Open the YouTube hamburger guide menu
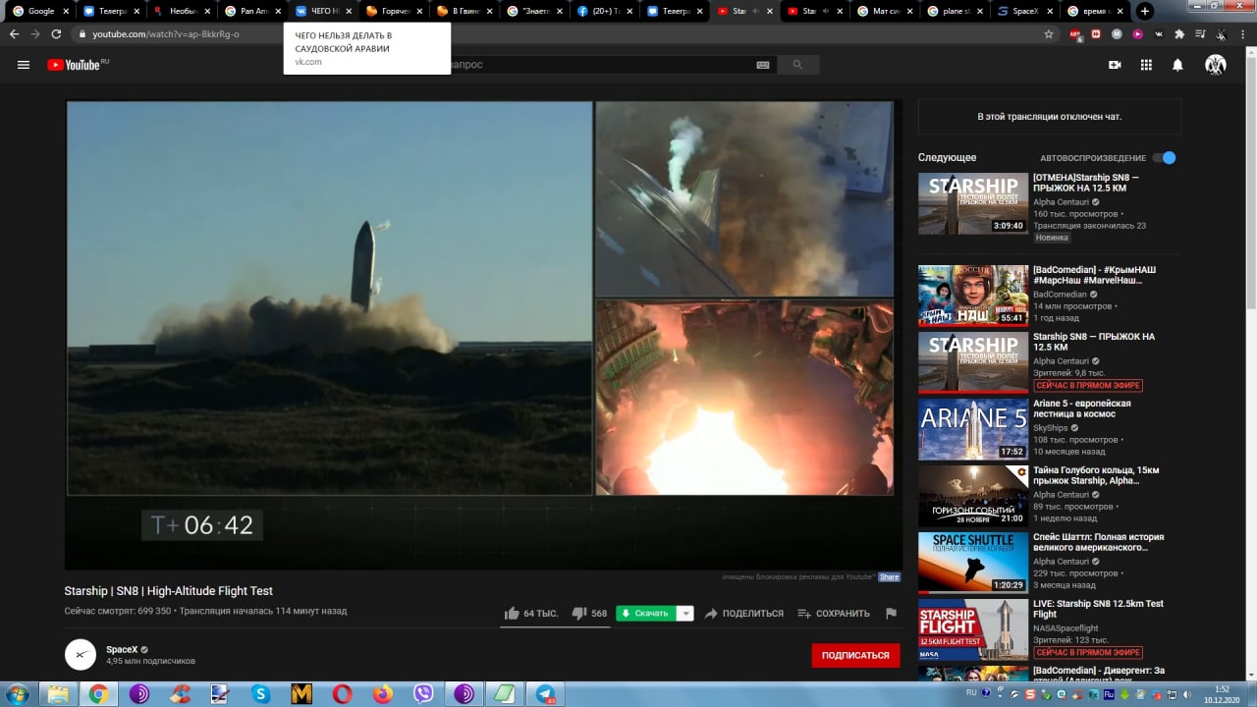Image resolution: width=1257 pixels, height=707 pixels. coord(24,65)
